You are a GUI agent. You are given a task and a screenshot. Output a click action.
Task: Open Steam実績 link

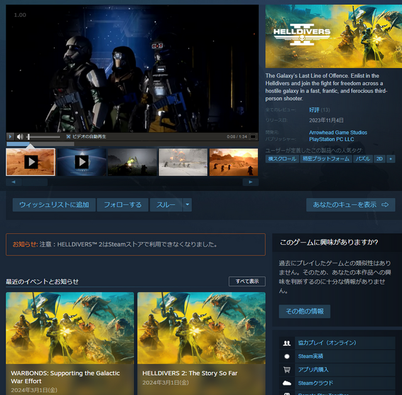(310, 356)
